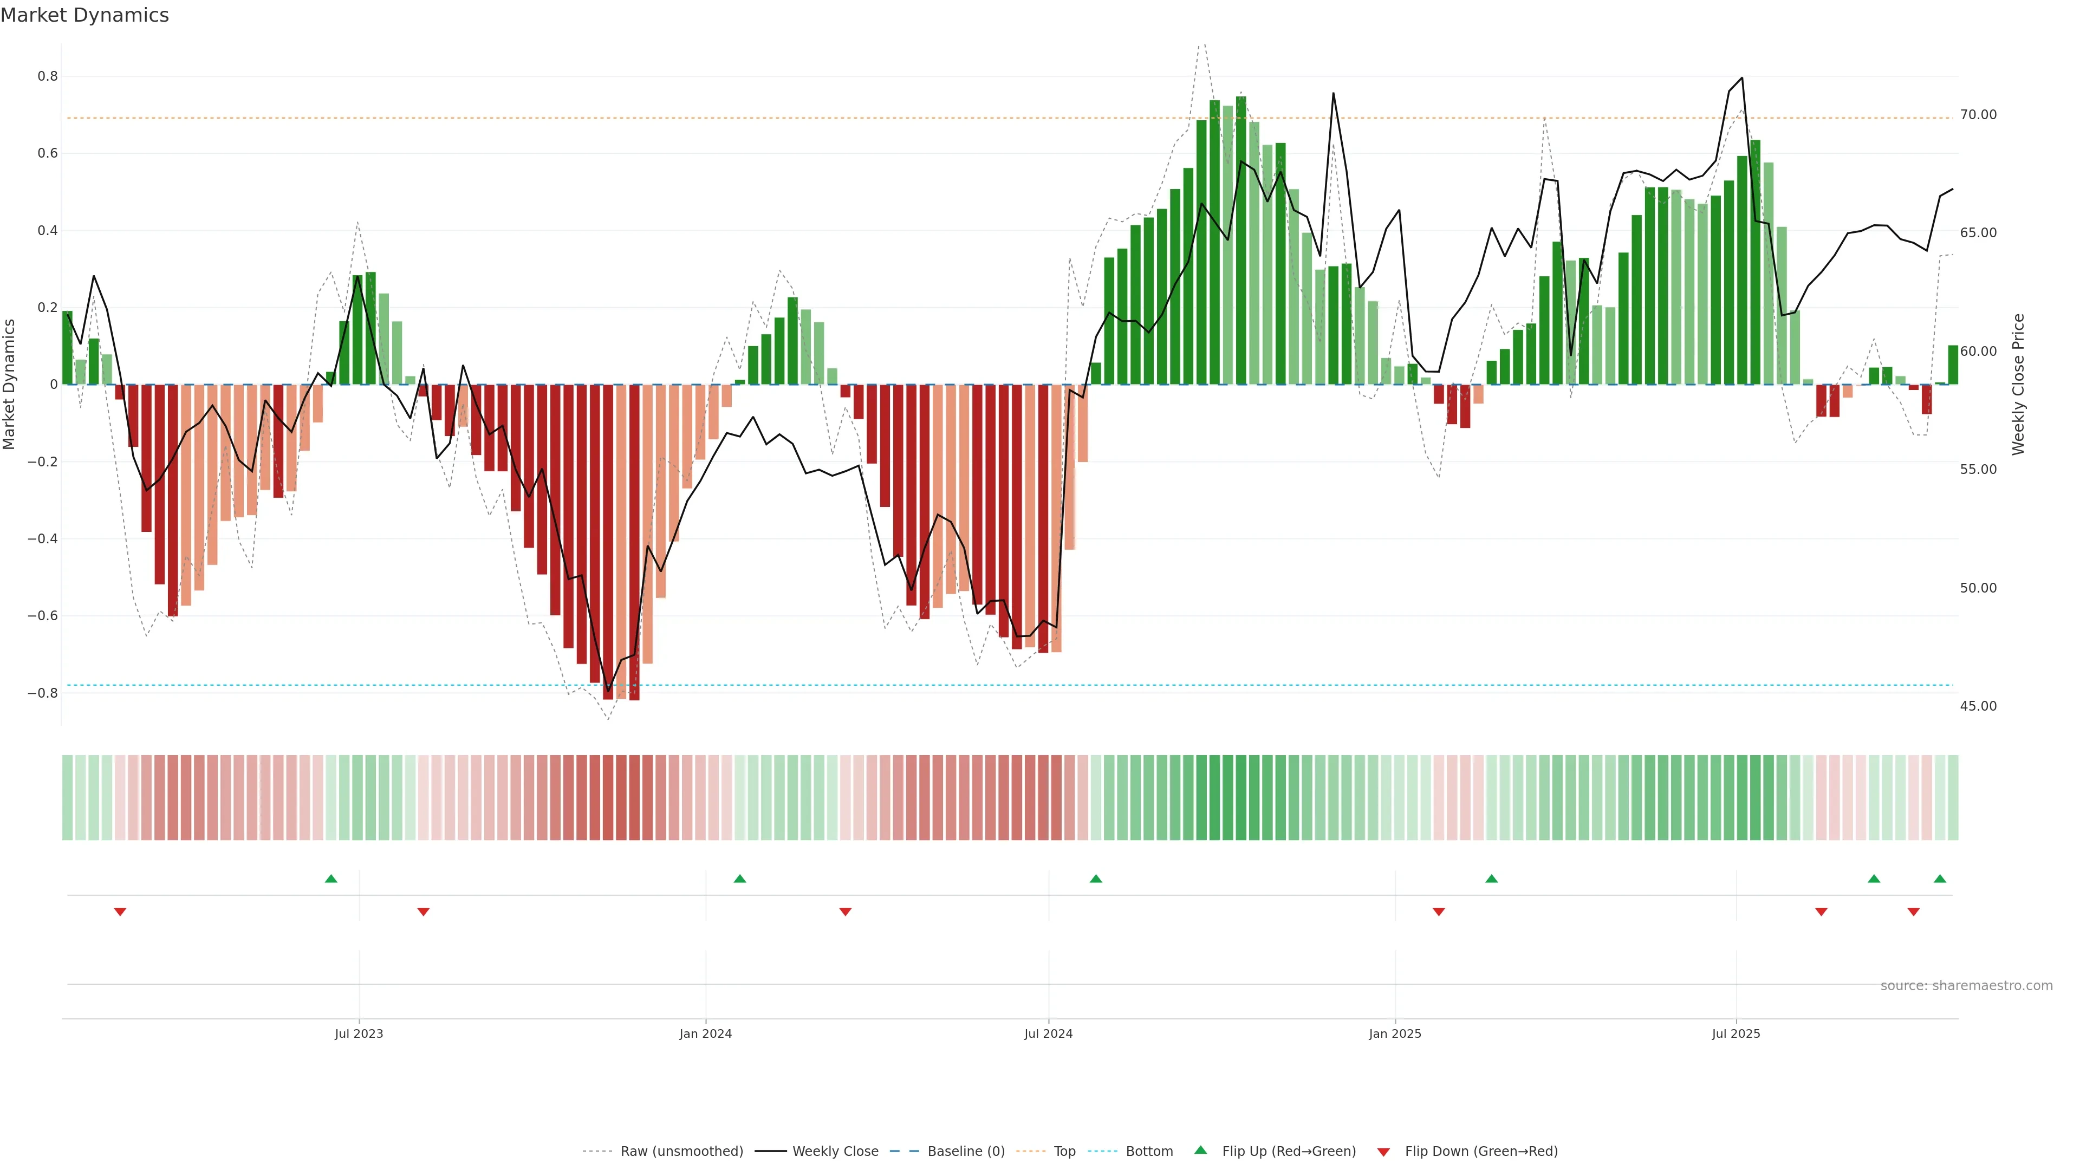Toggle the Baseline (0) legend entry
This screenshot has height=1170, width=2080.
966,1152
